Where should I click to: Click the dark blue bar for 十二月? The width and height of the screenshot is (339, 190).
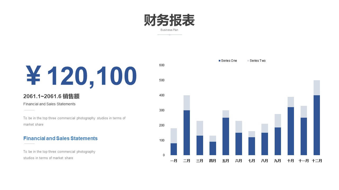point(317,125)
